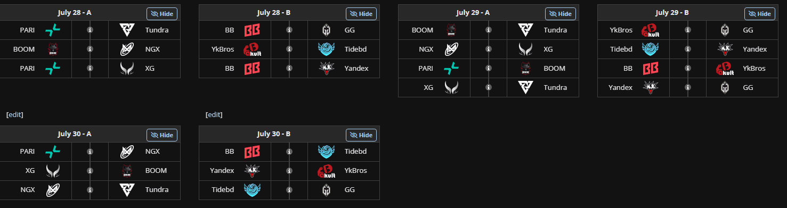Click Yandex logo in July 28 - B third row
This screenshot has width=787, height=208.
click(327, 69)
